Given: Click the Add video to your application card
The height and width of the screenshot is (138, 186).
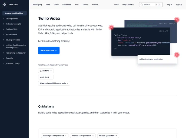Looking at the screenshot, I should [x=157, y=59].
